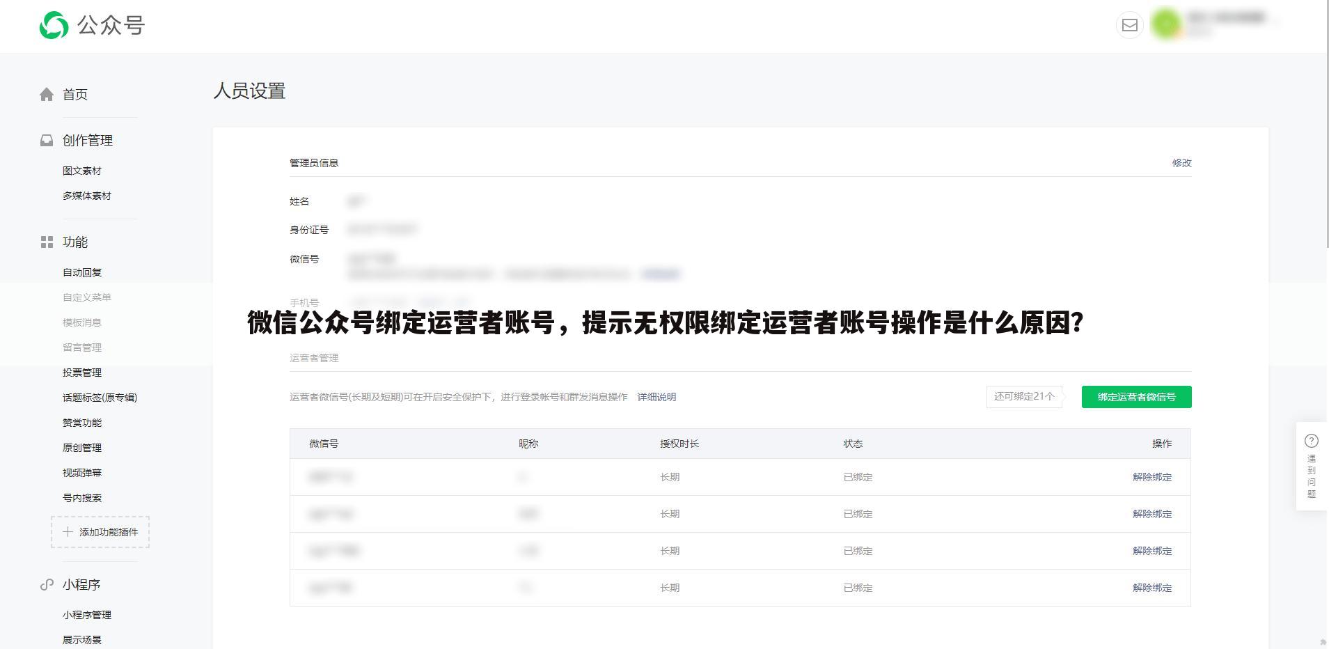The image size is (1329, 649).
Task: Go to 首页 in sidebar
Action: tap(75, 94)
